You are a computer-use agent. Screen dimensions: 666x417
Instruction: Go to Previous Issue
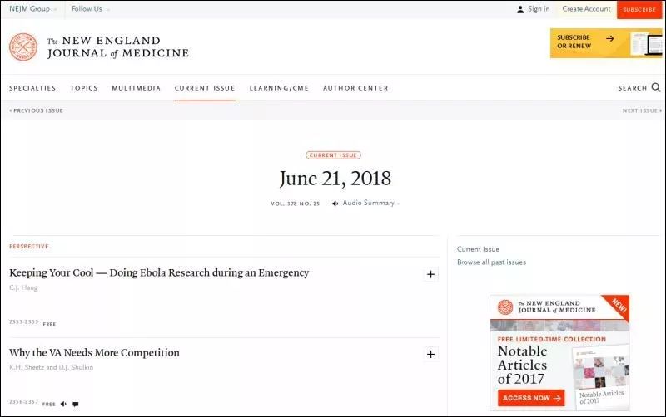[x=36, y=110]
